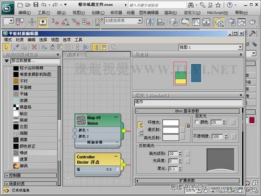The image size is (261, 196).
Task: Open the MAXScript(M) main menu
Action: (218, 13)
